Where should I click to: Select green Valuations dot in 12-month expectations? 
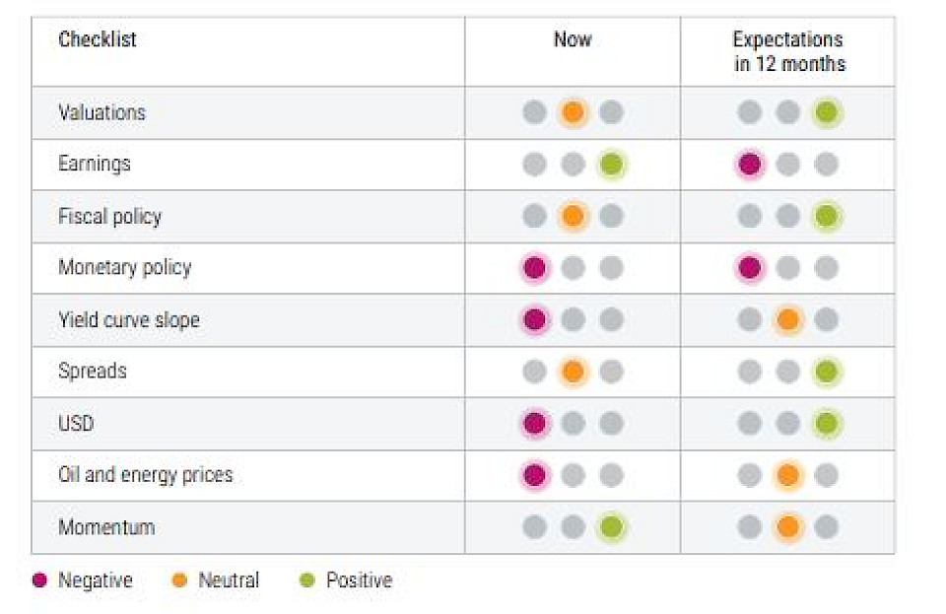pos(826,112)
